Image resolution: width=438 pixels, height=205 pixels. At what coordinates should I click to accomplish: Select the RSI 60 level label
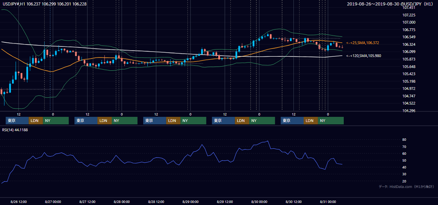pyautogui.click(x=404, y=153)
